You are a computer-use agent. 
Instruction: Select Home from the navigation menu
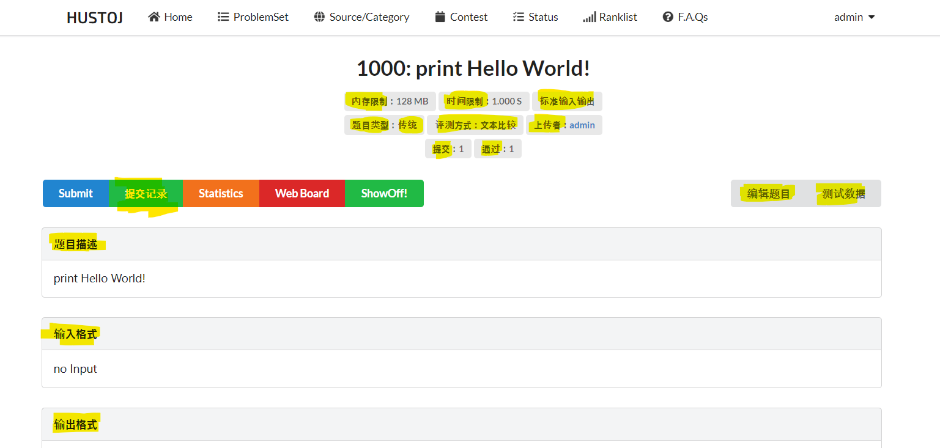click(176, 17)
